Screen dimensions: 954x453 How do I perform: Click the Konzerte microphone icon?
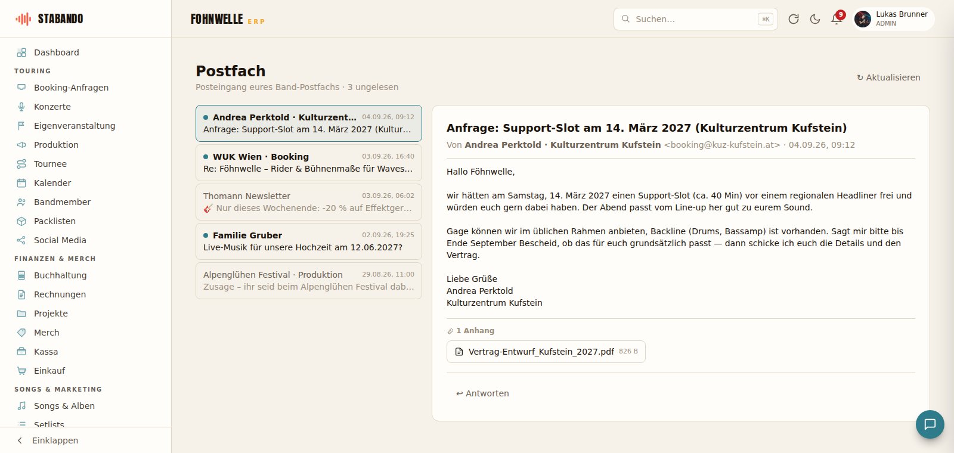21,107
